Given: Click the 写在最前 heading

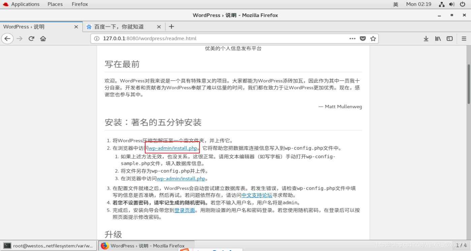Looking at the screenshot, I should click(x=122, y=64).
